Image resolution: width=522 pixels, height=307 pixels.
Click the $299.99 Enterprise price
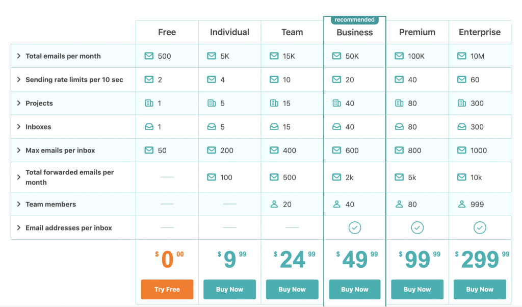(x=482, y=260)
